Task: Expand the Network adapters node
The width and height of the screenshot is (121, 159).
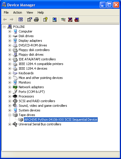Action: tap(10, 87)
